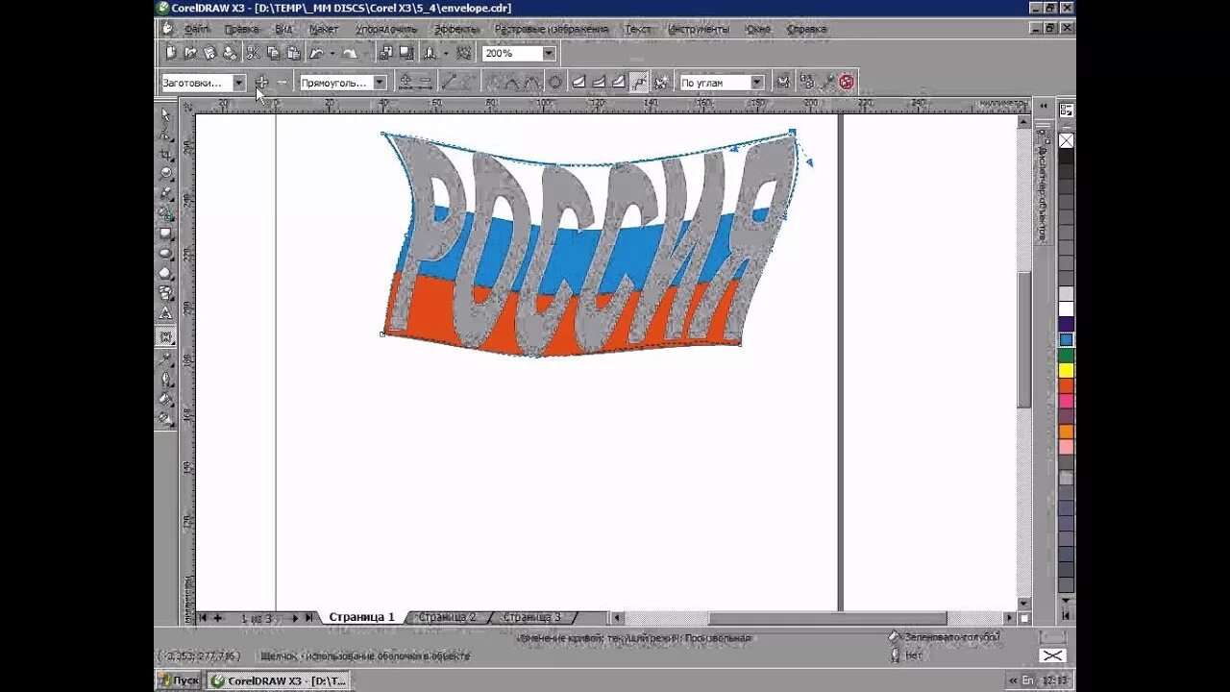Go to the last page arrow
The height and width of the screenshot is (692, 1230).
pyautogui.click(x=308, y=618)
